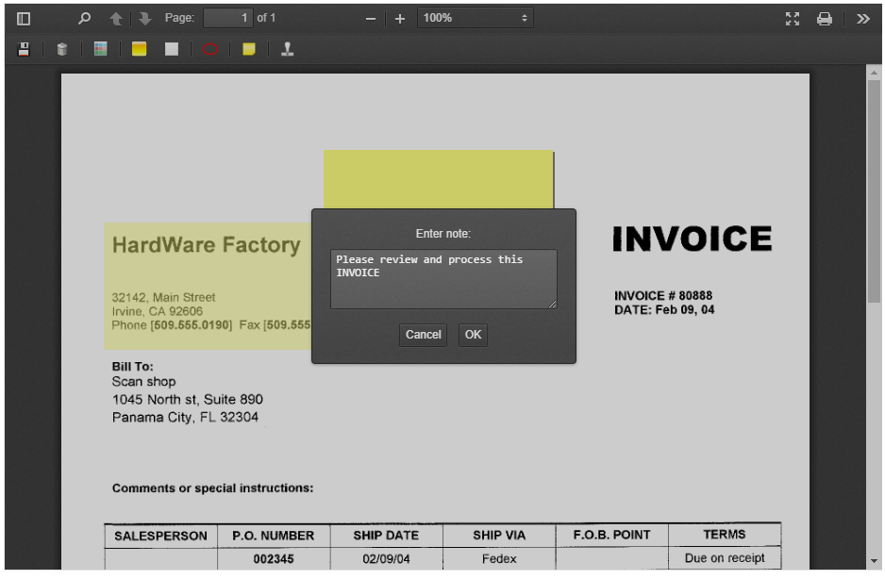Viewport: 885px width, 579px height.
Task: Go to previous page arrow
Action: [x=116, y=19]
